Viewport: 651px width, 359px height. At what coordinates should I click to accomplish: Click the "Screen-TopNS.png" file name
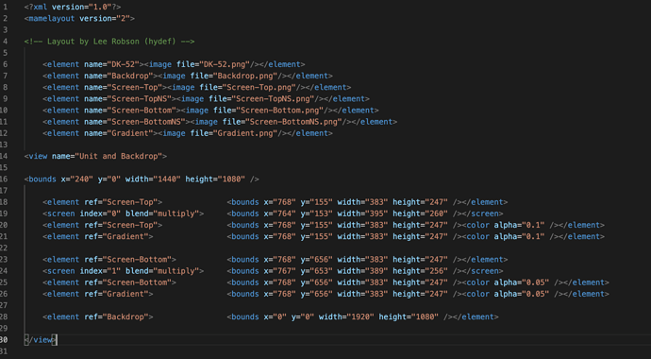coord(274,99)
